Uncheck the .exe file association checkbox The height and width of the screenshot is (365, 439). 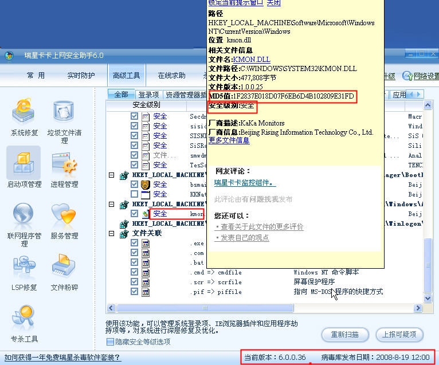[134, 243]
